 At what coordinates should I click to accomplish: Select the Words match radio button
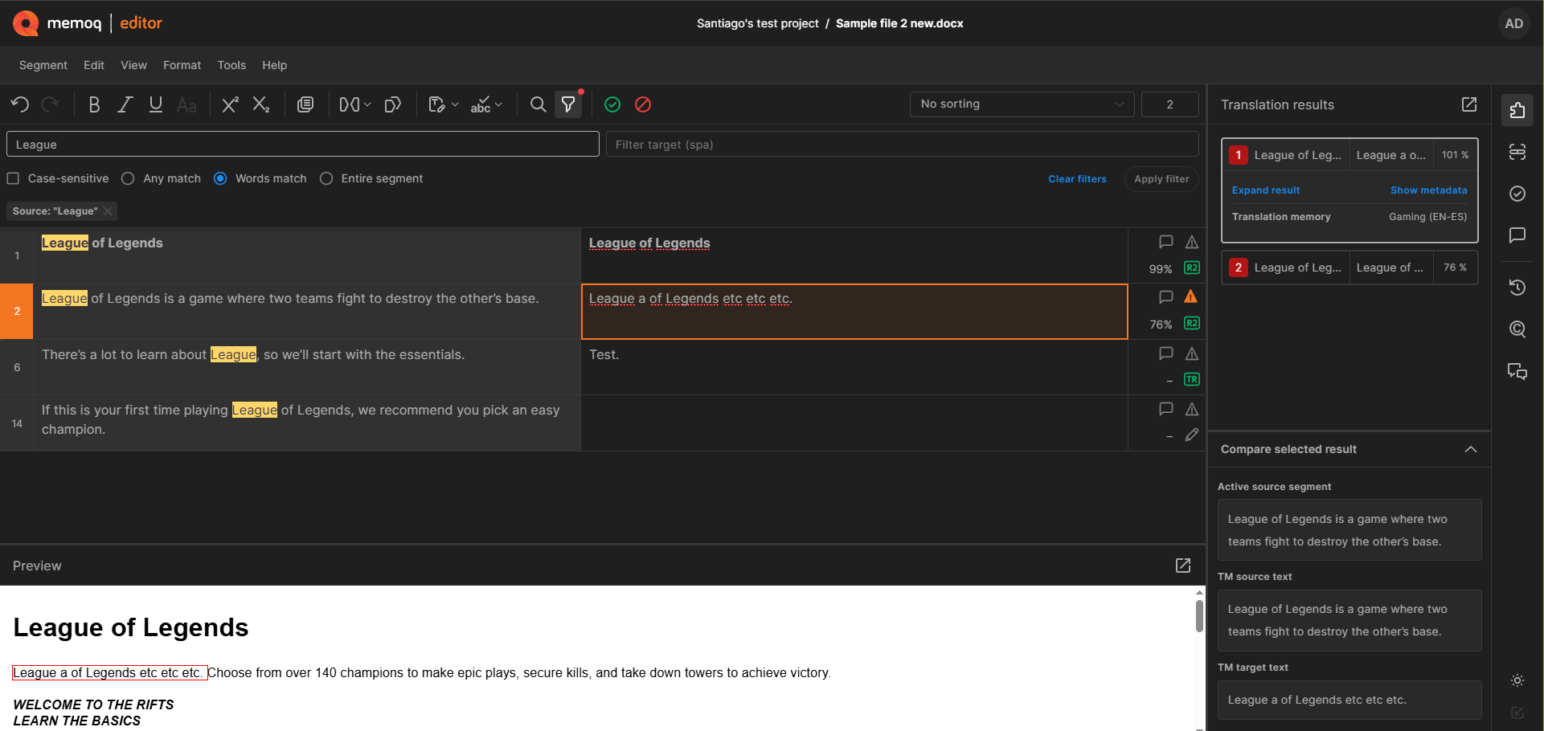click(220, 178)
